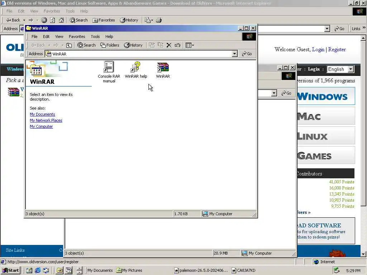Screen dimensions: 367x275
Task: Click Forward arrow in Internet Explorer toolbar
Action: point(31,20)
